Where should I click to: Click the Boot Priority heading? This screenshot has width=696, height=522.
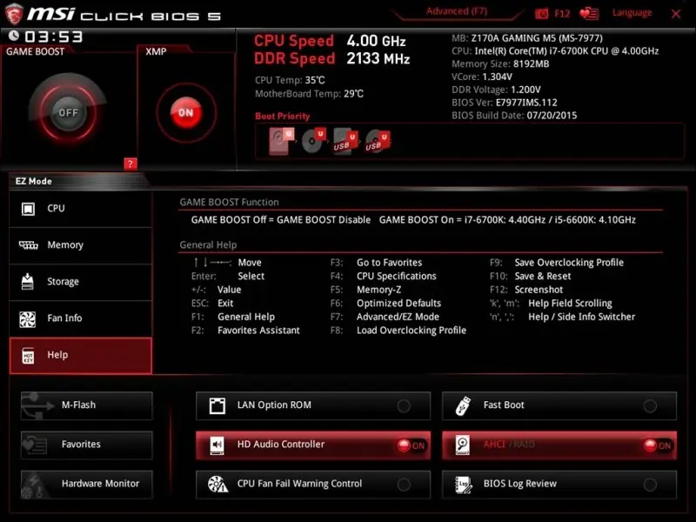(282, 117)
